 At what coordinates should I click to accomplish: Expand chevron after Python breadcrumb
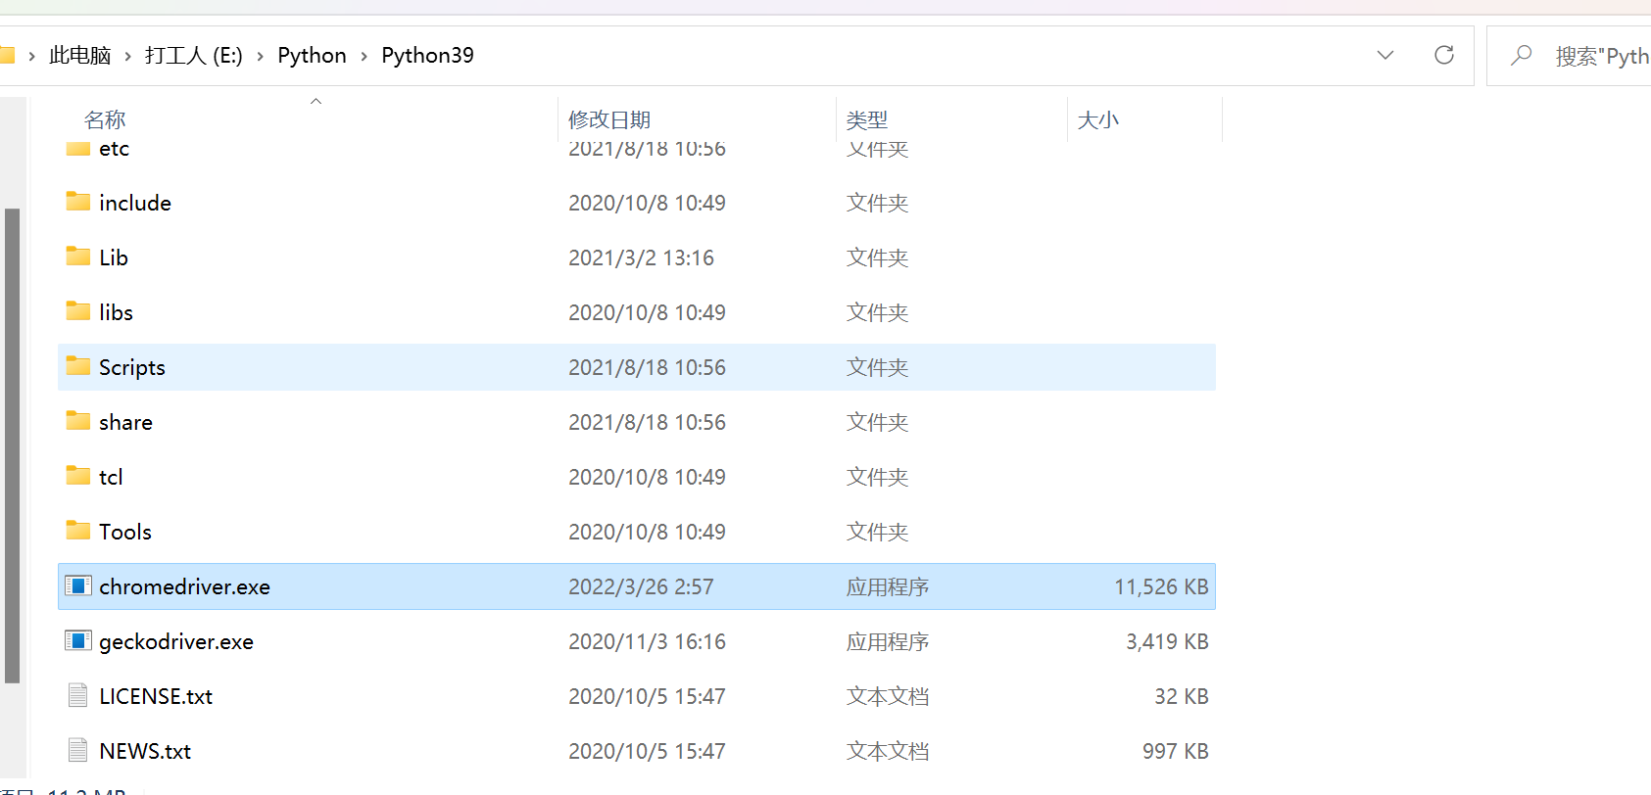tap(364, 56)
